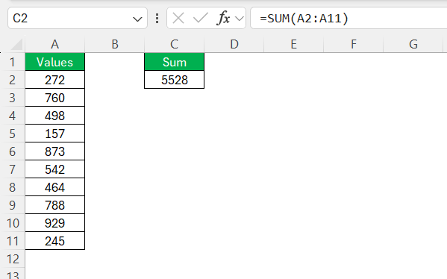Expand the dropdown beside the fx icon
The height and width of the screenshot is (279, 447).
pos(240,19)
